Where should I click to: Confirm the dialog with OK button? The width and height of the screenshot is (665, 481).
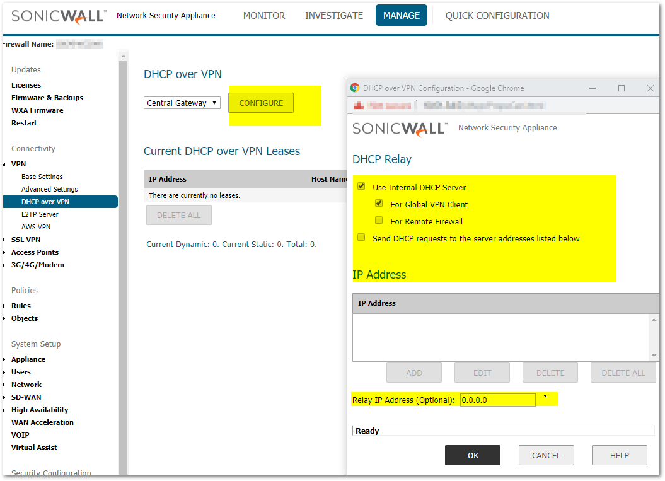(x=472, y=455)
